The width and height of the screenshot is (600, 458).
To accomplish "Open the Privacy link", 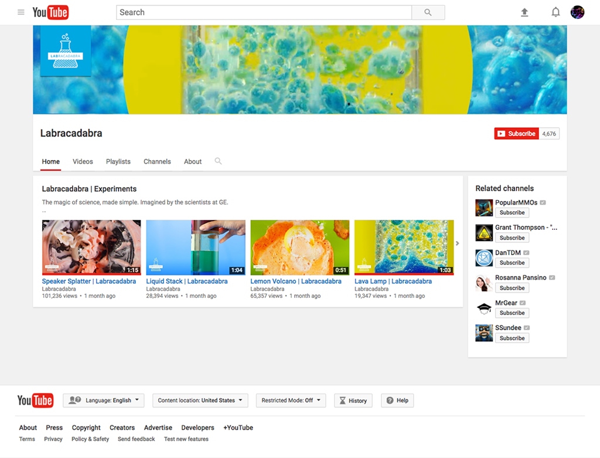I will pyautogui.click(x=53, y=439).
